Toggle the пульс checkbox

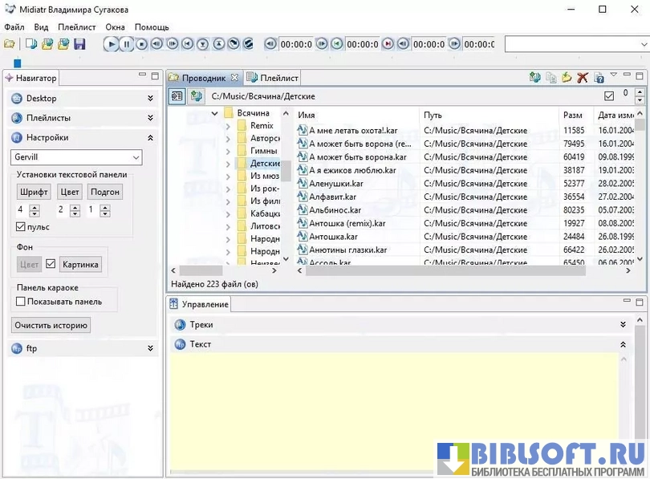(21, 227)
